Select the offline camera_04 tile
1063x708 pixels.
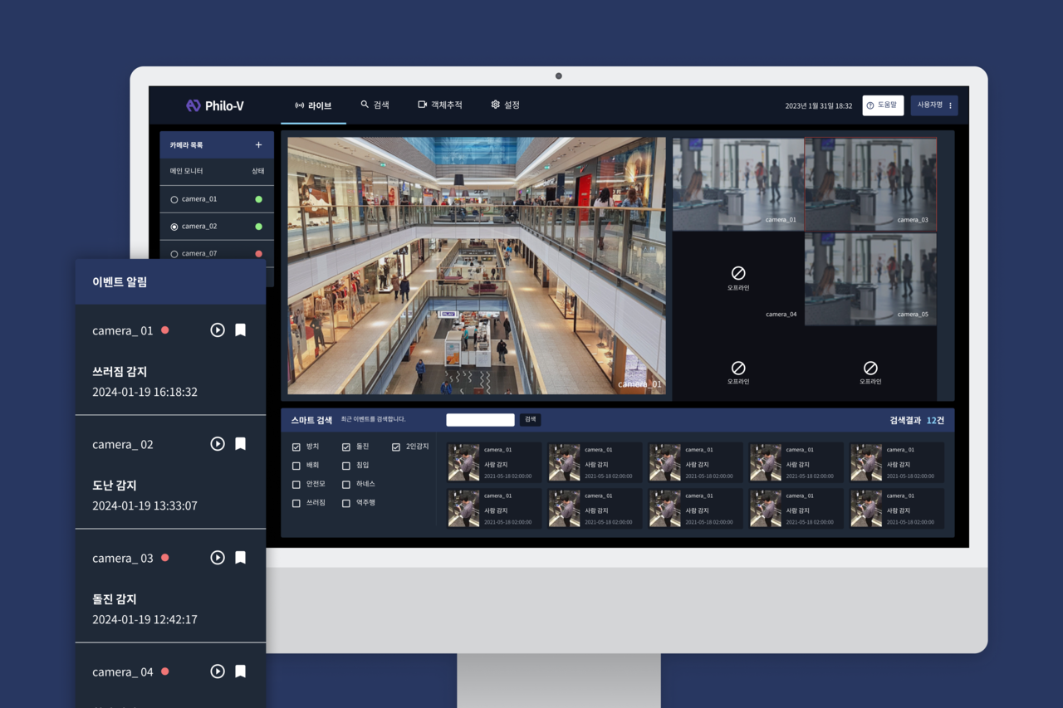click(737, 279)
